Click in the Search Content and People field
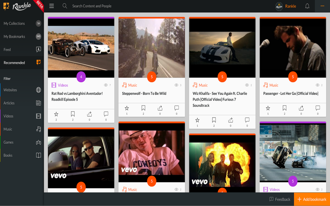 coord(92,6)
